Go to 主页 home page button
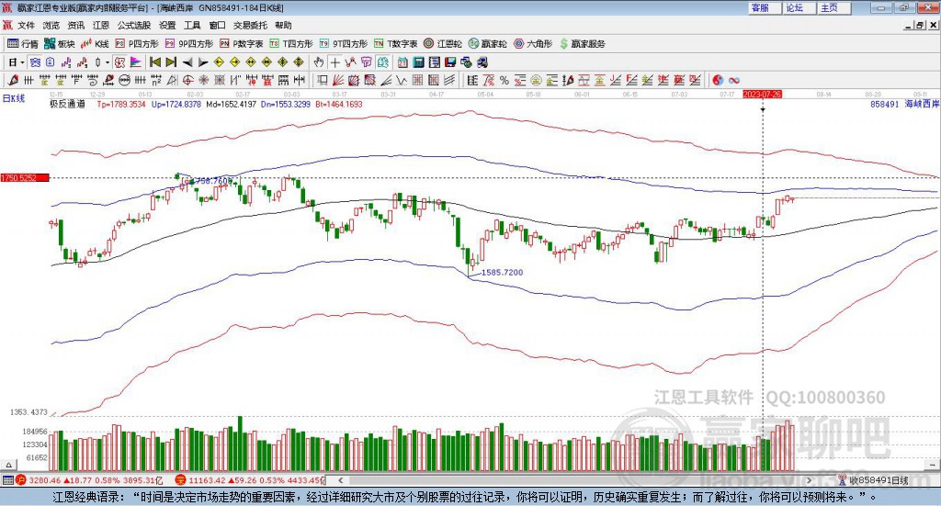941x506 pixels. 829,7
